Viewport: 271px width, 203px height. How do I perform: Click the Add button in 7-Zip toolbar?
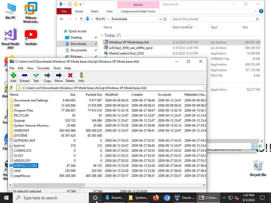tap(13, 77)
